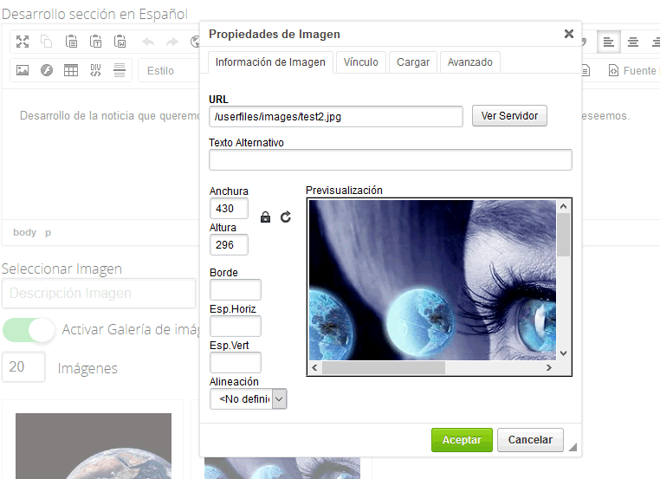Click the center align icon
This screenshot has height=479, width=660.
[x=632, y=42]
